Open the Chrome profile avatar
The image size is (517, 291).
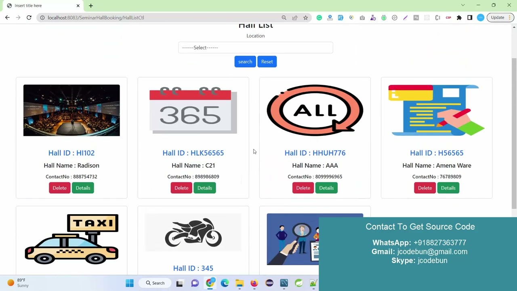pyautogui.click(x=481, y=17)
